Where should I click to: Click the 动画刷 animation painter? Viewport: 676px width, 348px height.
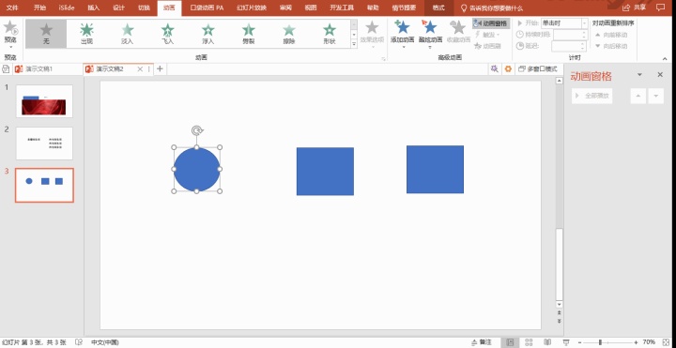click(487, 46)
